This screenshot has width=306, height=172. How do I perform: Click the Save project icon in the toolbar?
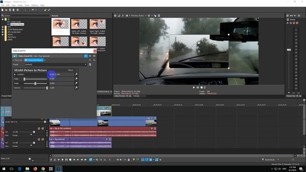[x=10, y=10]
